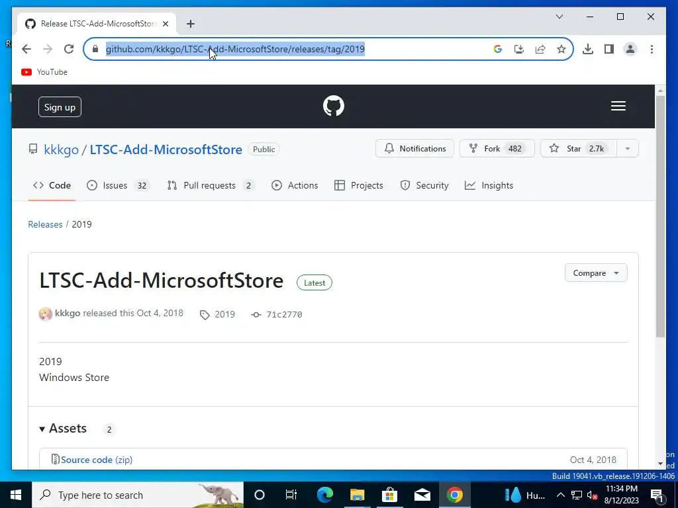Close the Release LTSC-Add-MicrosoftStore tab

[166, 24]
